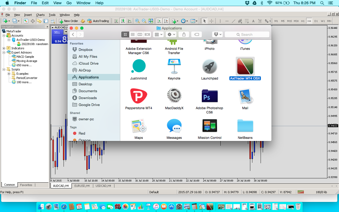Image resolution: width=339 pixels, height=212 pixels.
Task: Select the H4 timeframe button
Action: click(309, 21)
